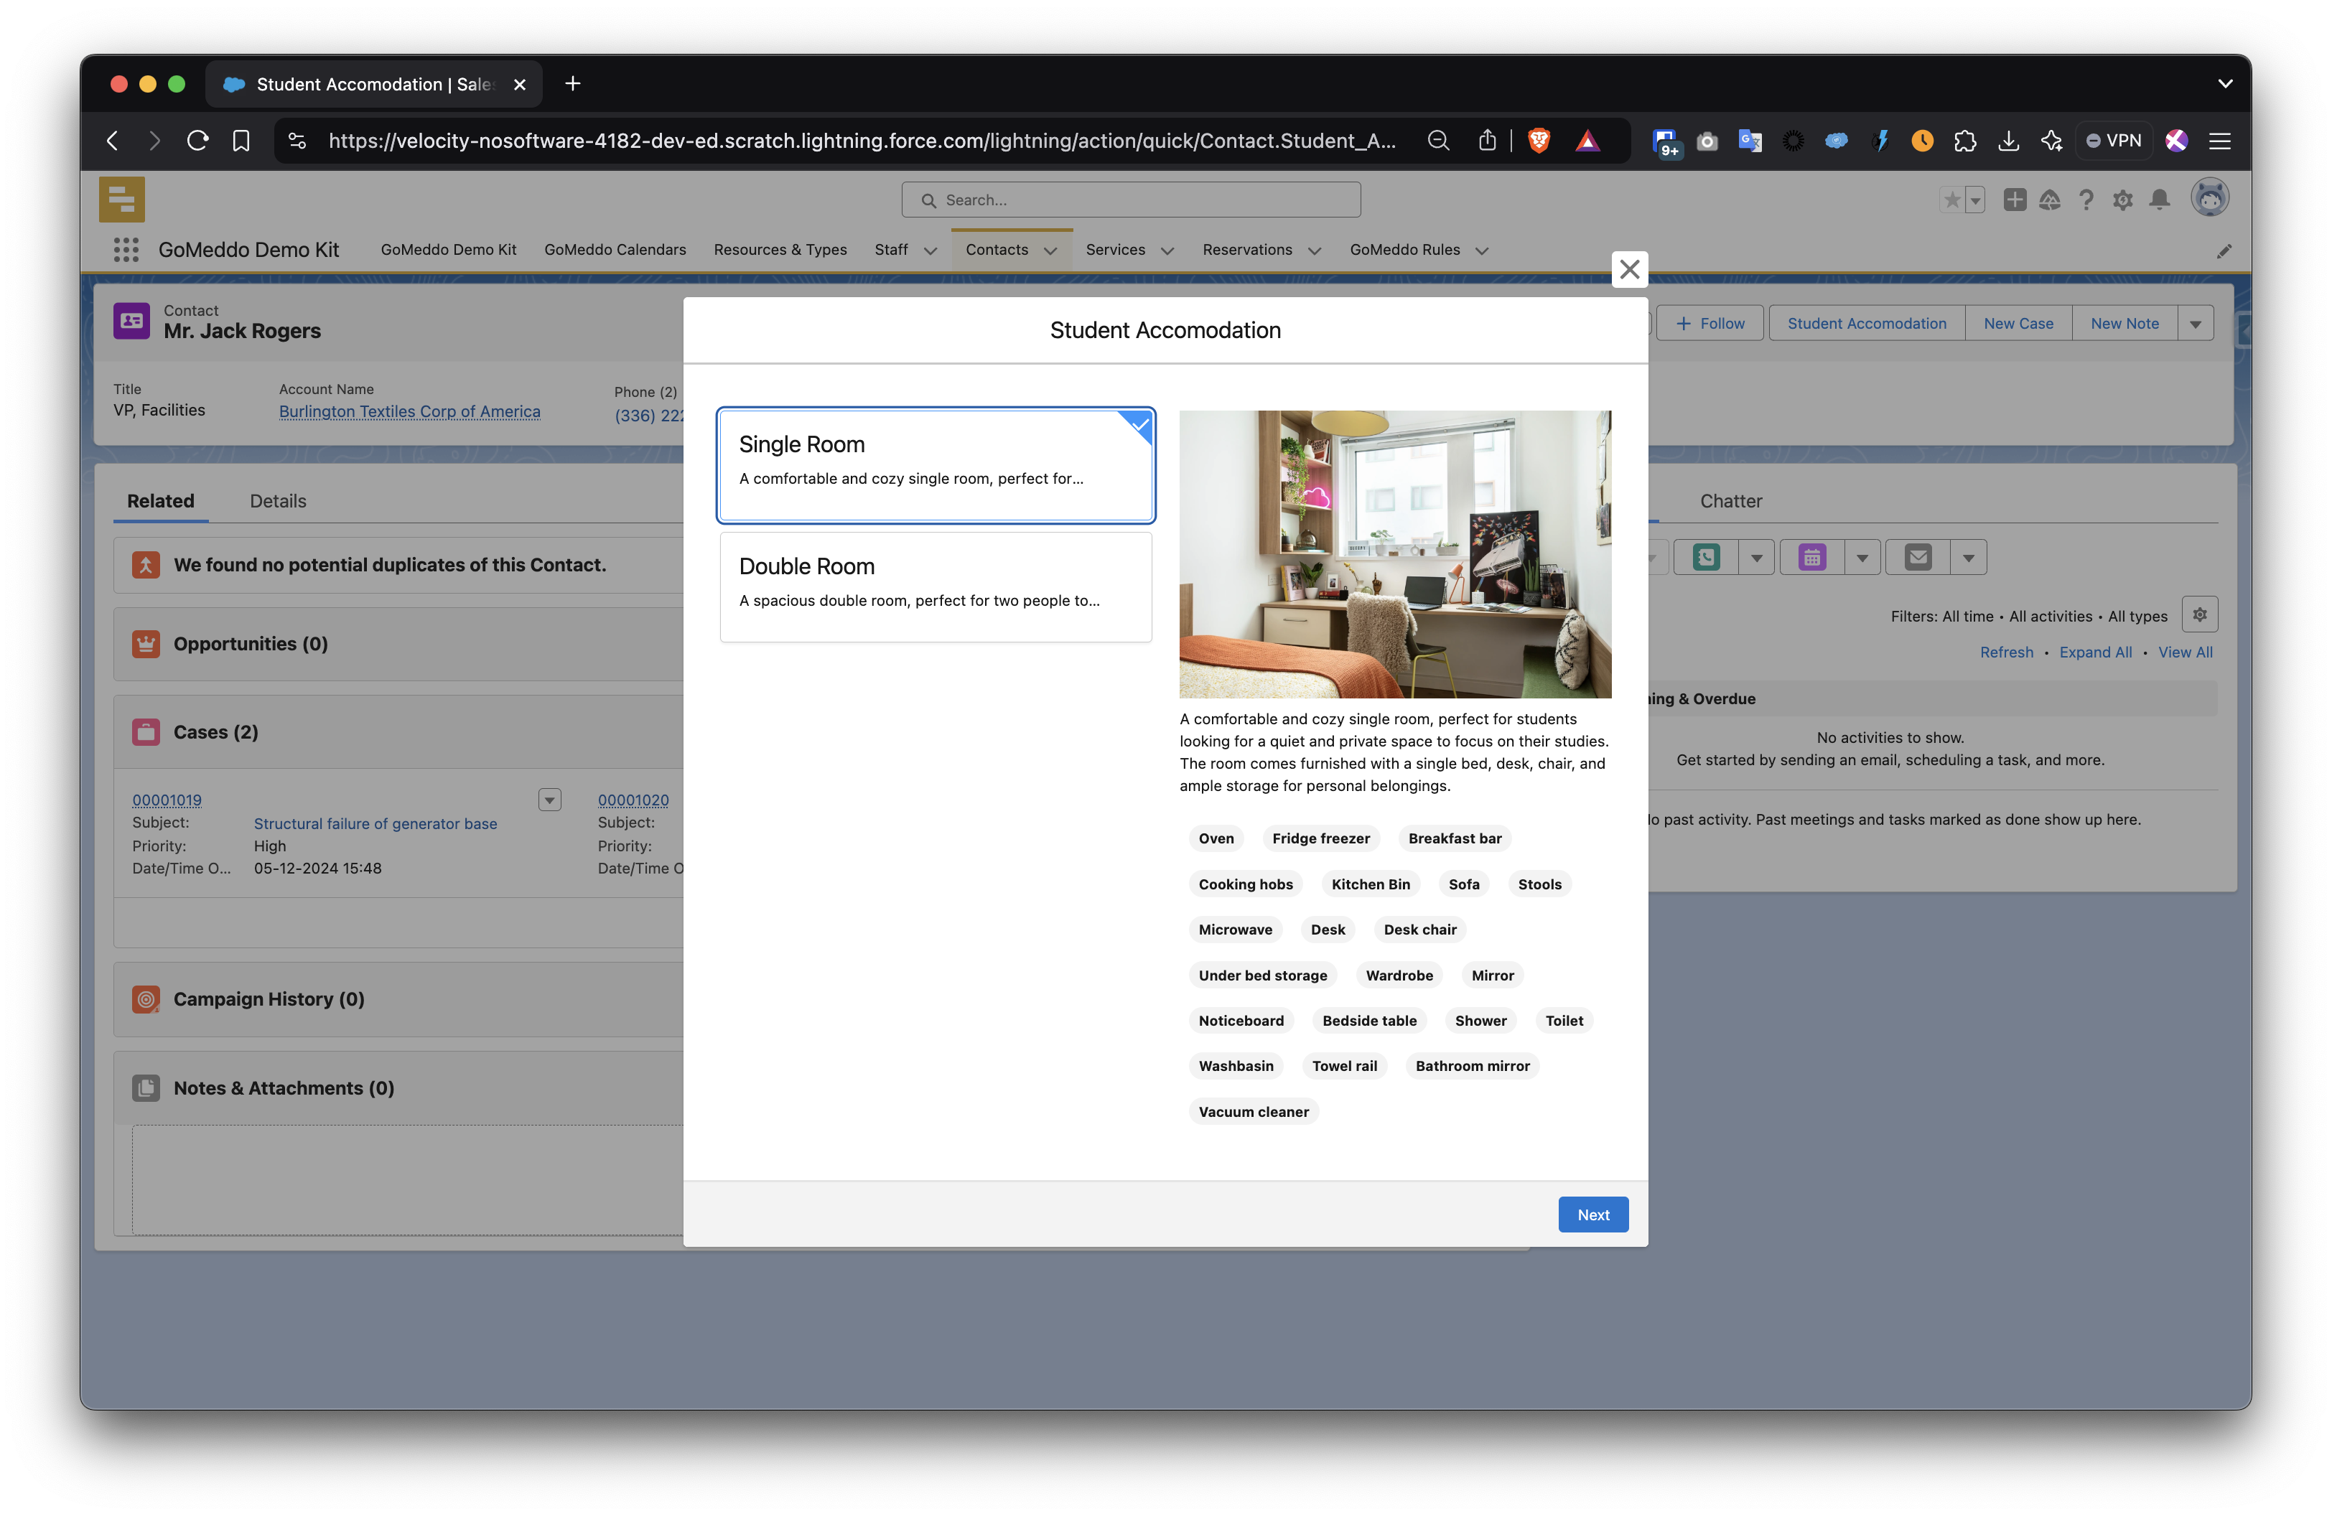Click the global create plus icon
This screenshot has width=2332, height=1516.
click(x=2015, y=200)
